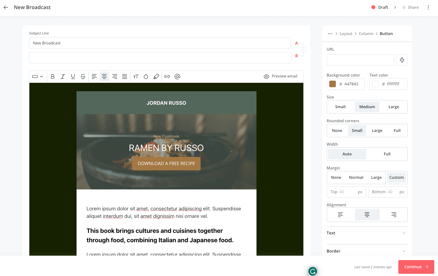Click the Continue button
This screenshot has height=276, width=438.
click(416, 267)
